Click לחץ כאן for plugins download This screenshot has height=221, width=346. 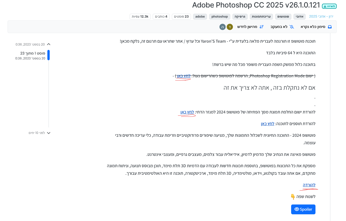268,124
